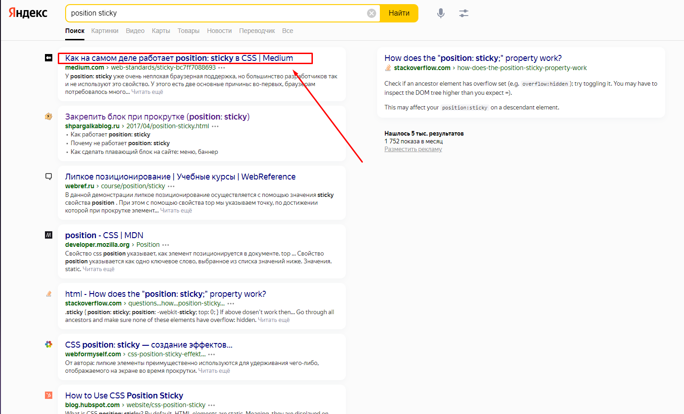Open search settings sliders icon
The width and height of the screenshot is (684, 414).
[x=464, y=13]
